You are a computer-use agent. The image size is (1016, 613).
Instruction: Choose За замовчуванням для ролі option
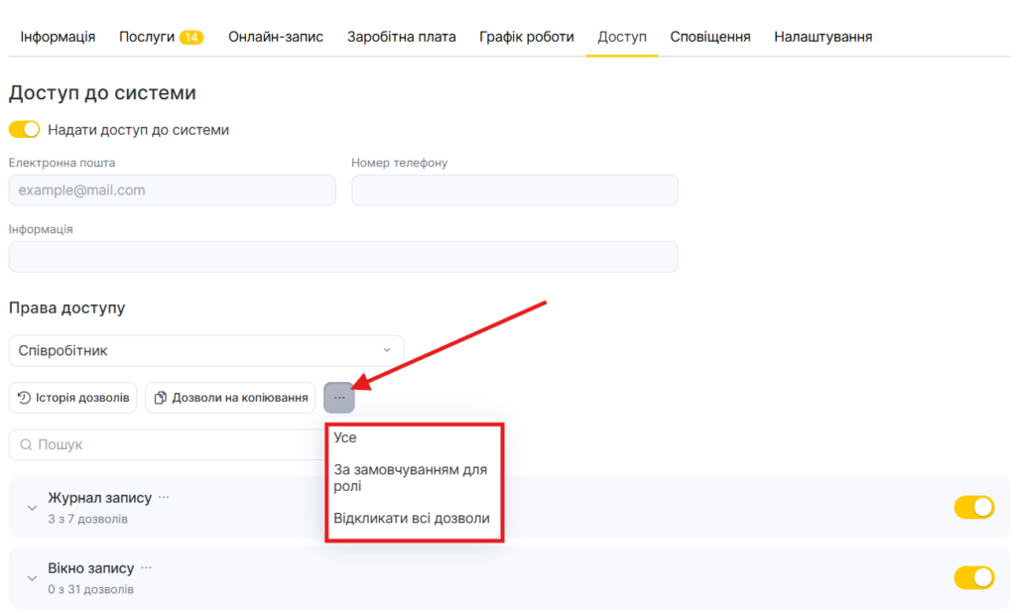click(411, 477)
